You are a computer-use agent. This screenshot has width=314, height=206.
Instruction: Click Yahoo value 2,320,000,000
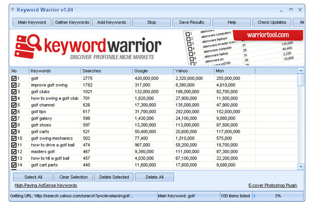(x=189, y=78)
